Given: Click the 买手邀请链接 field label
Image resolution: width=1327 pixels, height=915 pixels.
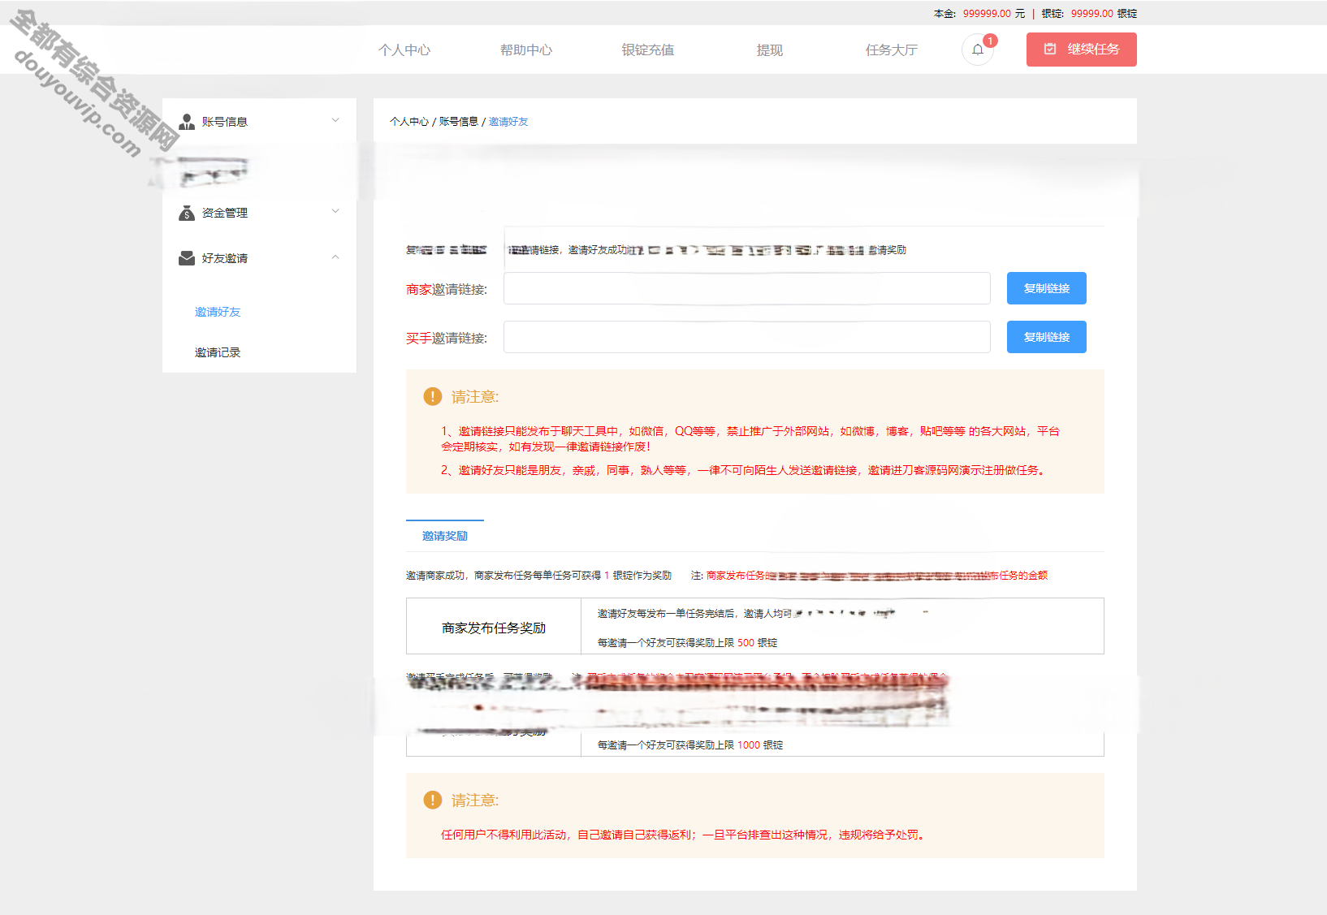Looking at the screenshot, I should (447, 339).
